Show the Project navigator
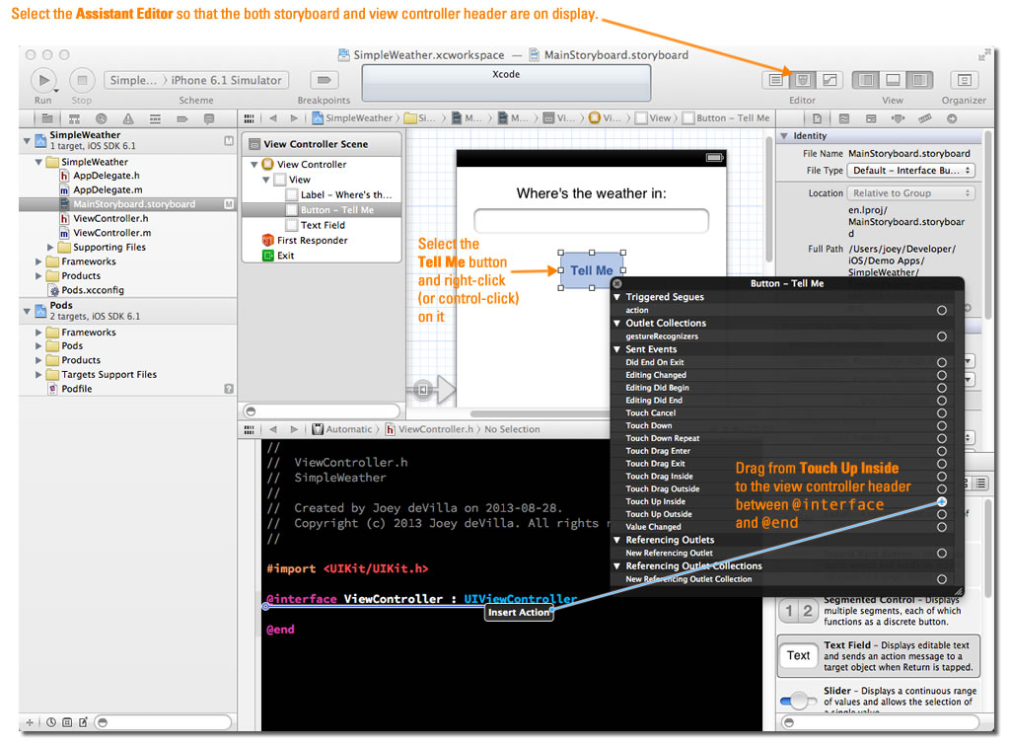 point(47,118)
